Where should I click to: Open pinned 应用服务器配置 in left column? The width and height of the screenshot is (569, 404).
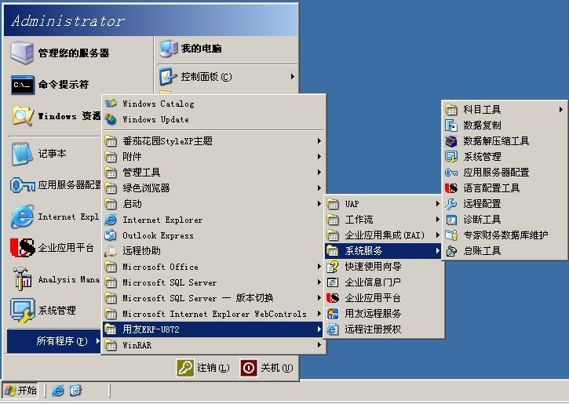point(54,185)
